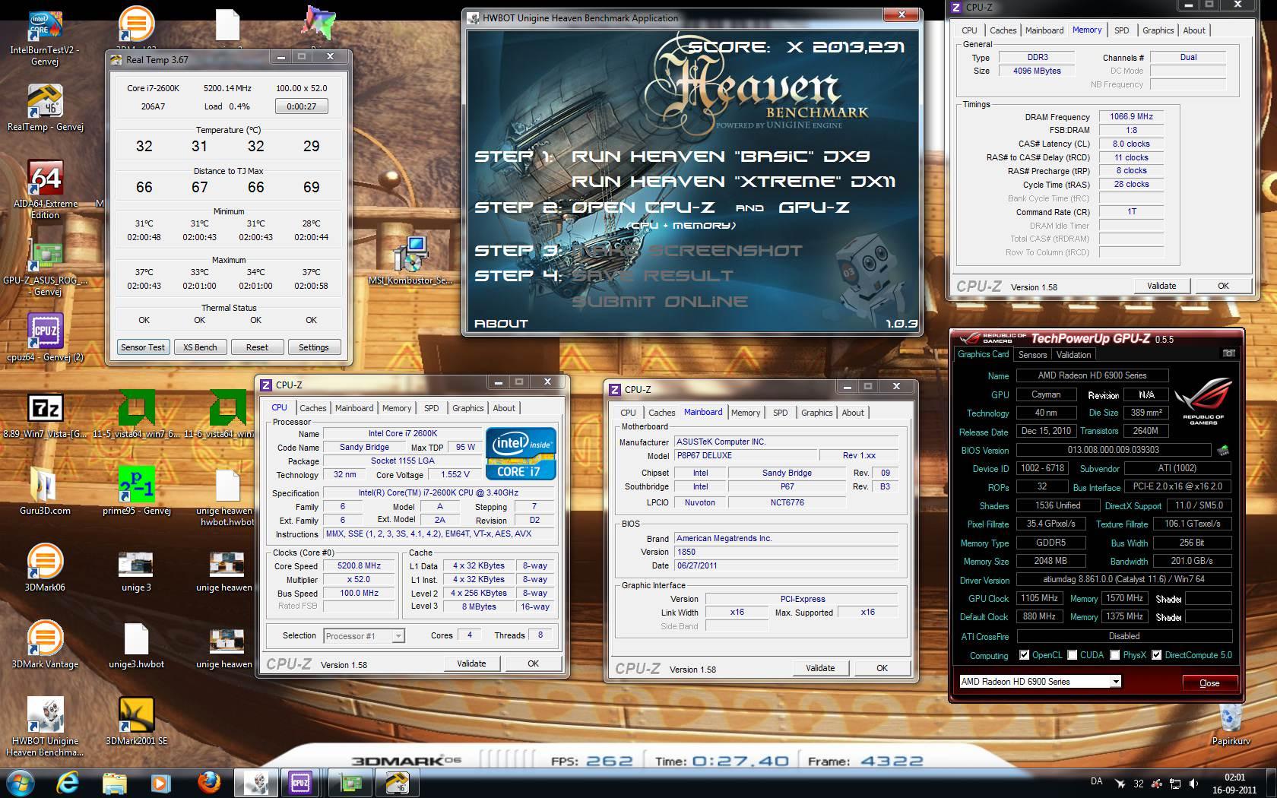
Task: Click XS Bench button in Real Temp
Action: [x=200, y=347]
